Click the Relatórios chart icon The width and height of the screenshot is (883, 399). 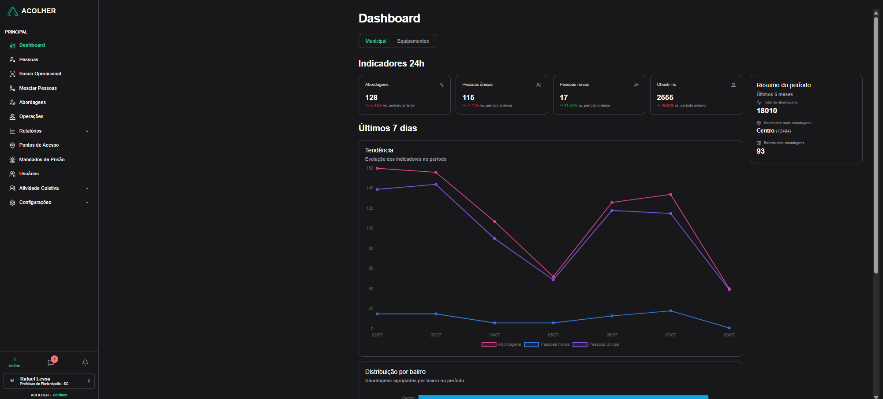[12, 131]
